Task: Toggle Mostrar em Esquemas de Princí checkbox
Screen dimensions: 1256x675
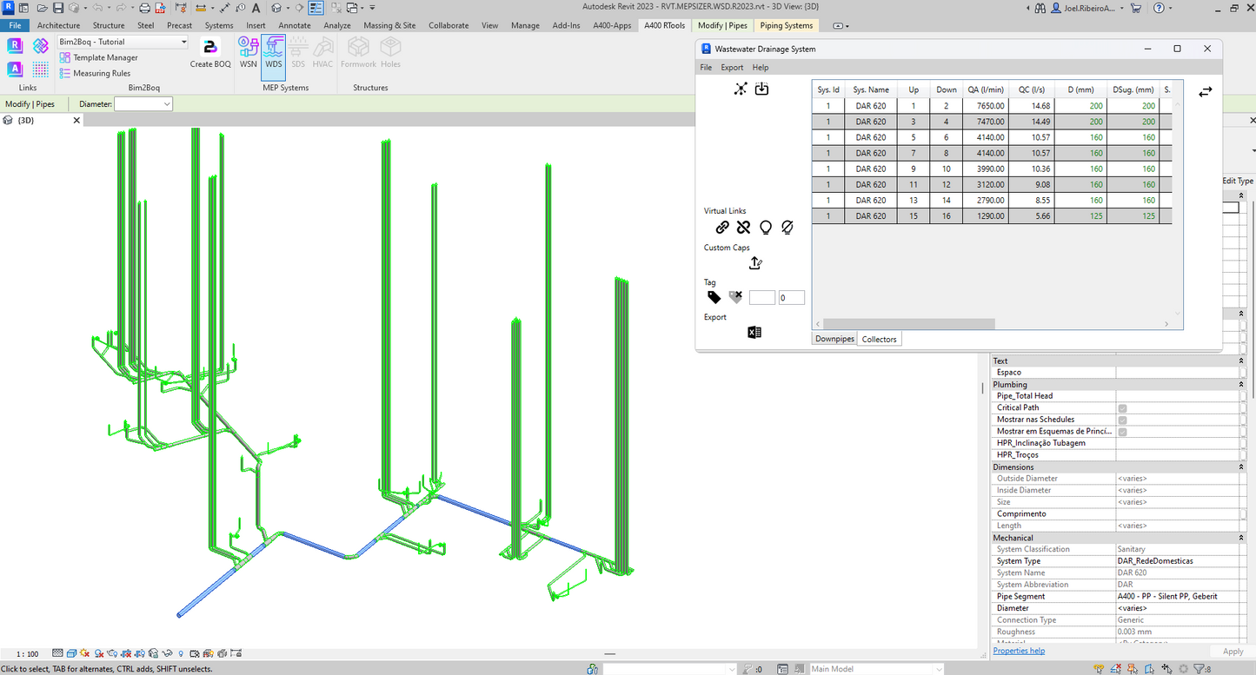Action: (x=1122, y=432)
